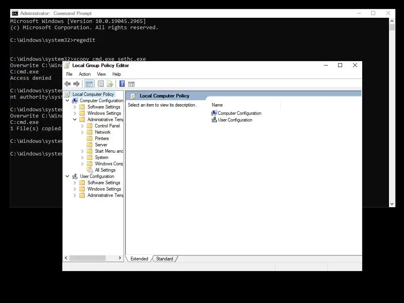The height and width of the screenshot is (303, 404).
Task: Expand Software Settings under Computer Configuration
Action: click(x=75, y=107)
